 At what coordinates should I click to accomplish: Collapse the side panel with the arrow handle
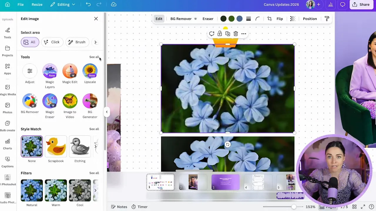click(107, 112)
